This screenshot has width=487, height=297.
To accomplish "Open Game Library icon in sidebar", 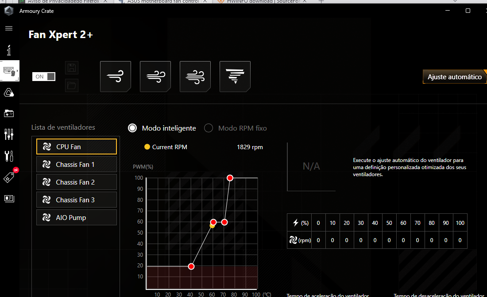I will (x=9, y=113).
